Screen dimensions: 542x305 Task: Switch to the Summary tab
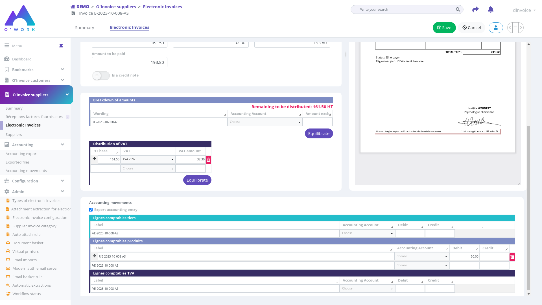pos(84,28)
